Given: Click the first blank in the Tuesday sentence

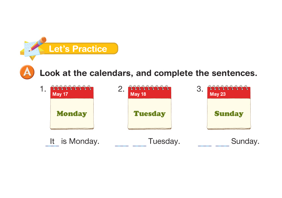Looking at the screenshot, I should pyautogui.click(x=121, y=142).
